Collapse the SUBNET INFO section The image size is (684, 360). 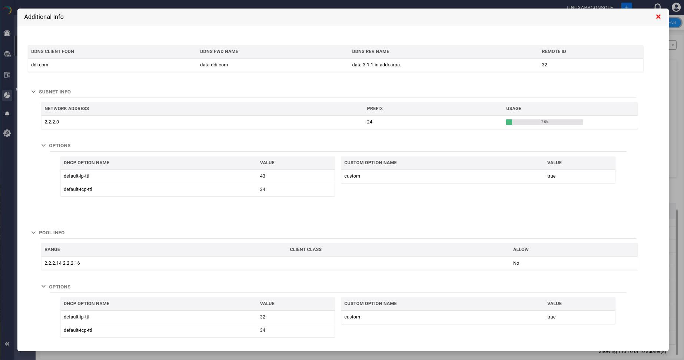(33, 92)
